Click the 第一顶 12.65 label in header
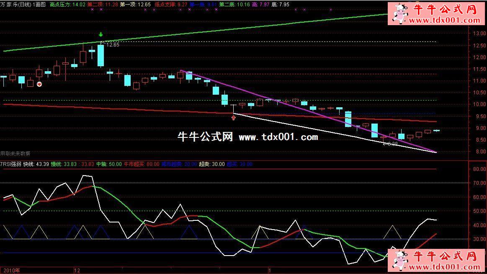 tap(135, 4)
